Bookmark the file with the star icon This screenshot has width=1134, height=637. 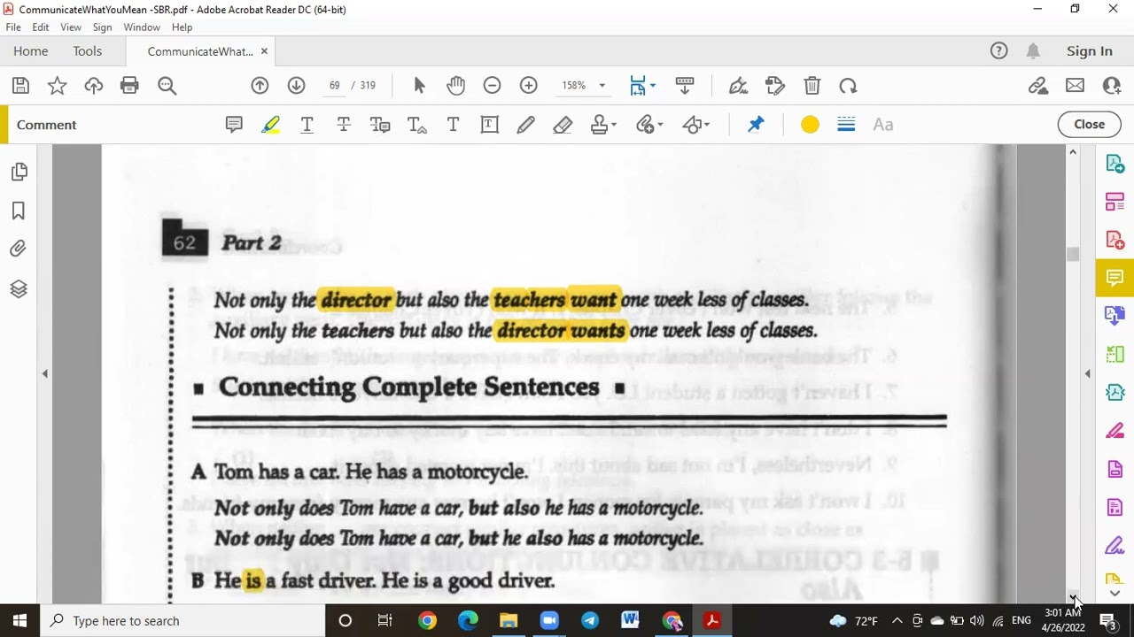click(57, 86)
